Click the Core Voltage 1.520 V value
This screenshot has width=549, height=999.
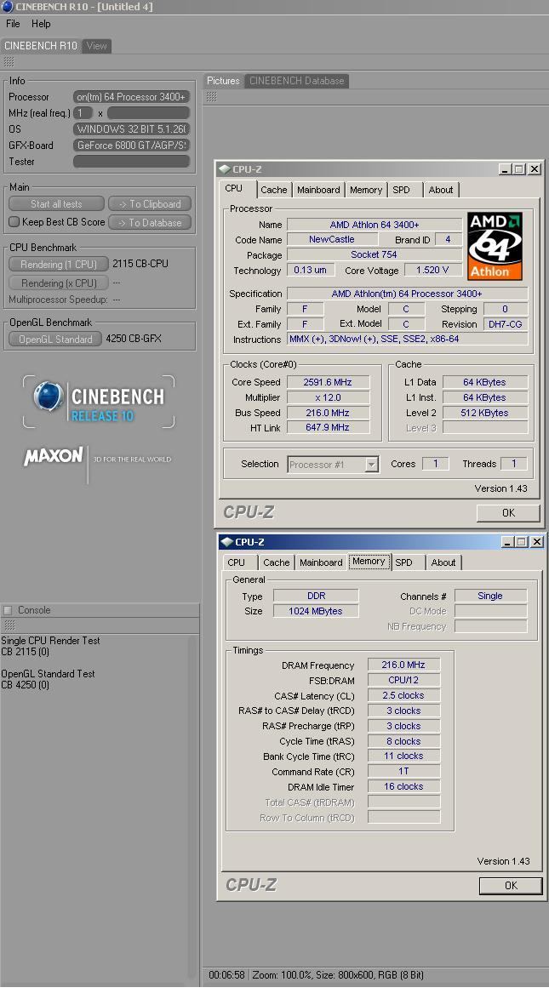click(432, 270)
